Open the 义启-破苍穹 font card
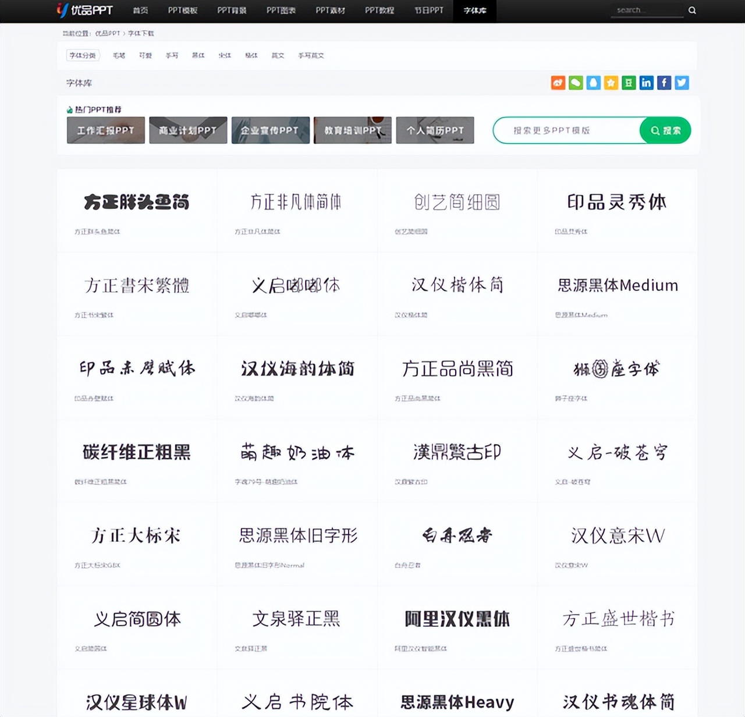The height and width of the screenshot is (717, 745). click(x=617, y=460)
